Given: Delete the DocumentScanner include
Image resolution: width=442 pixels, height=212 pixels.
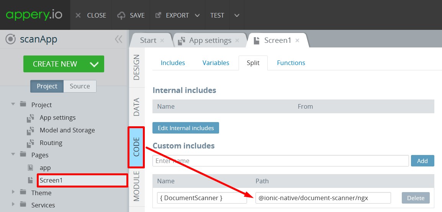Looking at the screenshot, I should [x=416, y=198].
